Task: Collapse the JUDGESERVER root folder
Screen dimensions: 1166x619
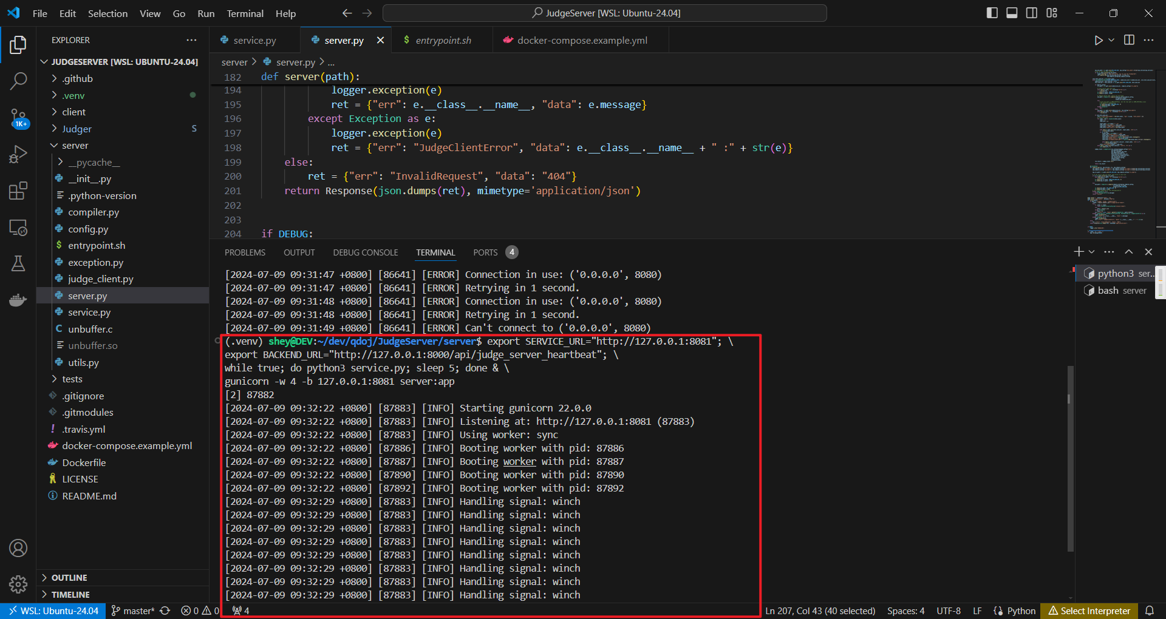Action: [x=44, y=62]
